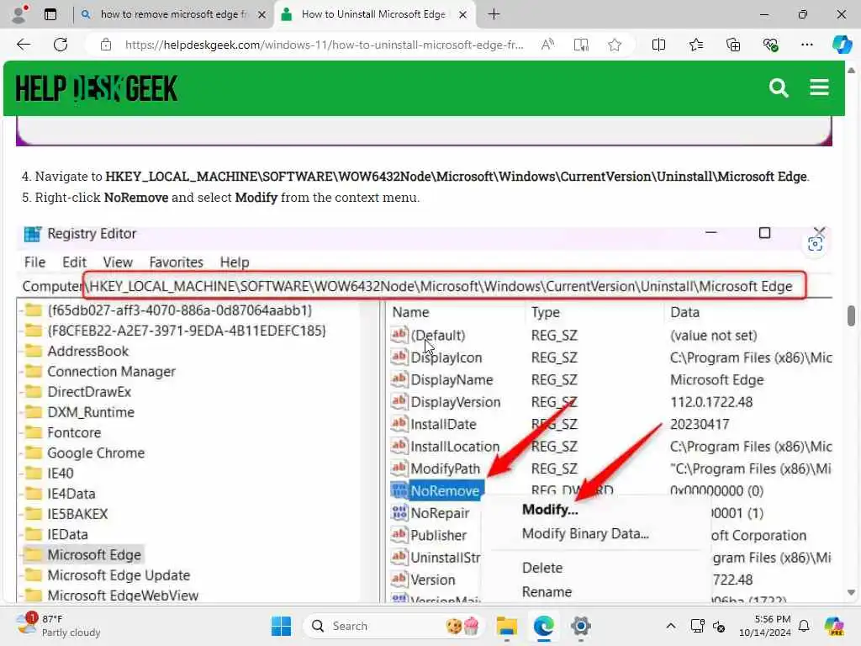Open Collections icon
The image size is (861, 646).
click(x=733, y=45)
